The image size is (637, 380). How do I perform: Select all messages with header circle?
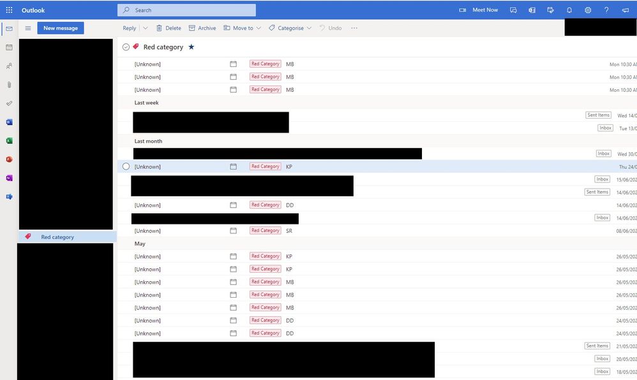[x=126, y=47]
